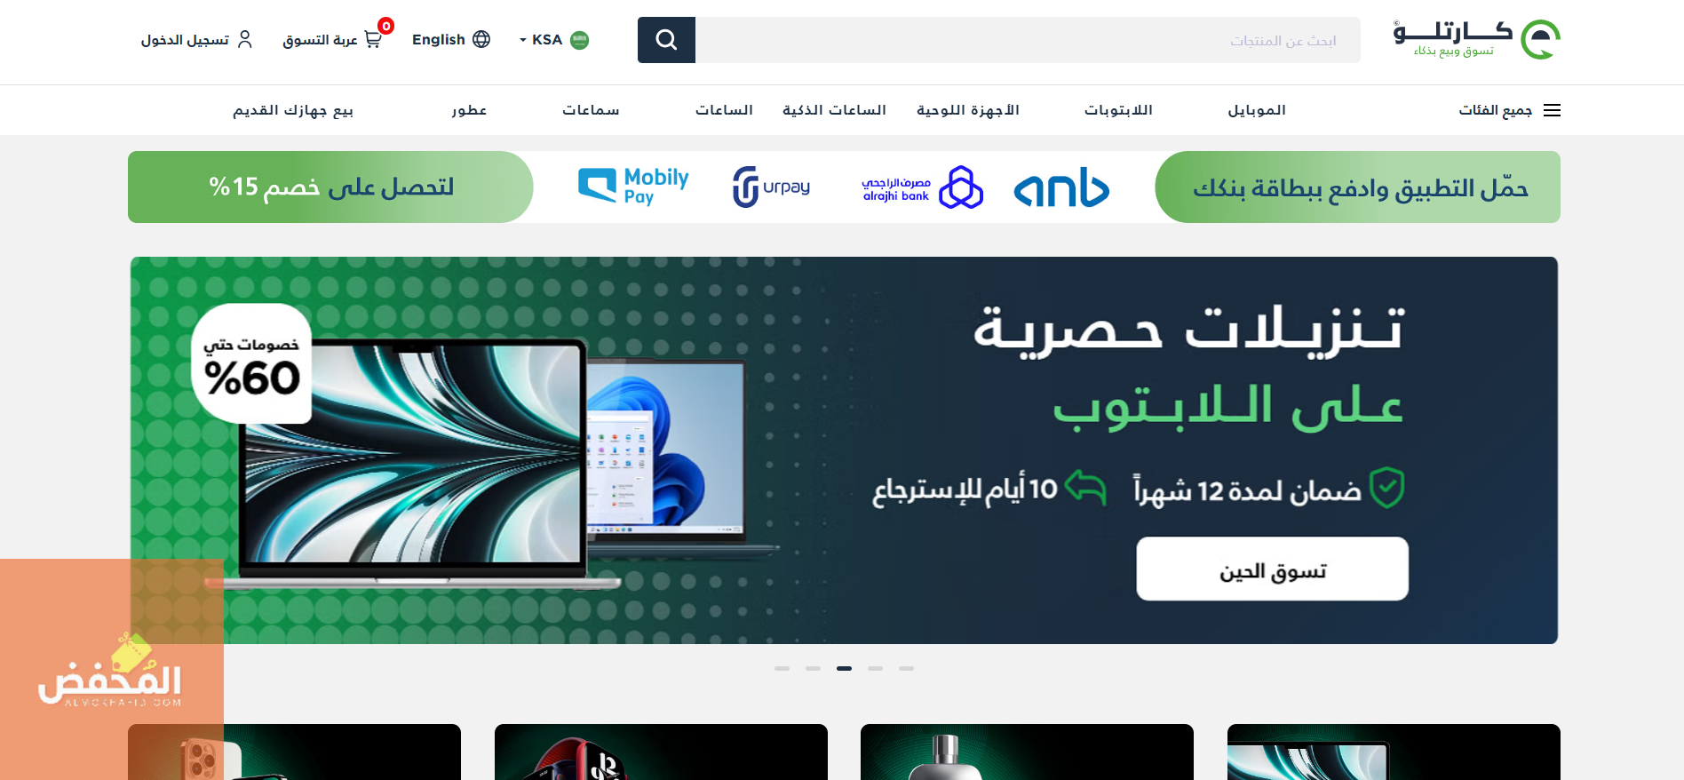Screen dimensions: 1684x780
Task: Expand the KSA country dropdown
Action: click(541, 40)
